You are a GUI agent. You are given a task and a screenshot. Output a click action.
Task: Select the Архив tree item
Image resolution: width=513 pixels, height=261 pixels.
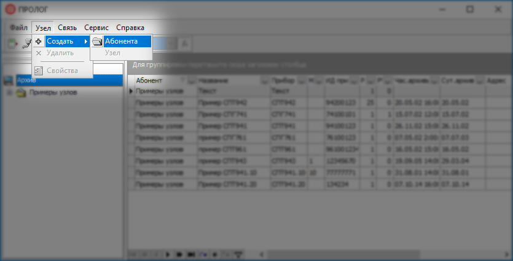(x=27, y=80)
